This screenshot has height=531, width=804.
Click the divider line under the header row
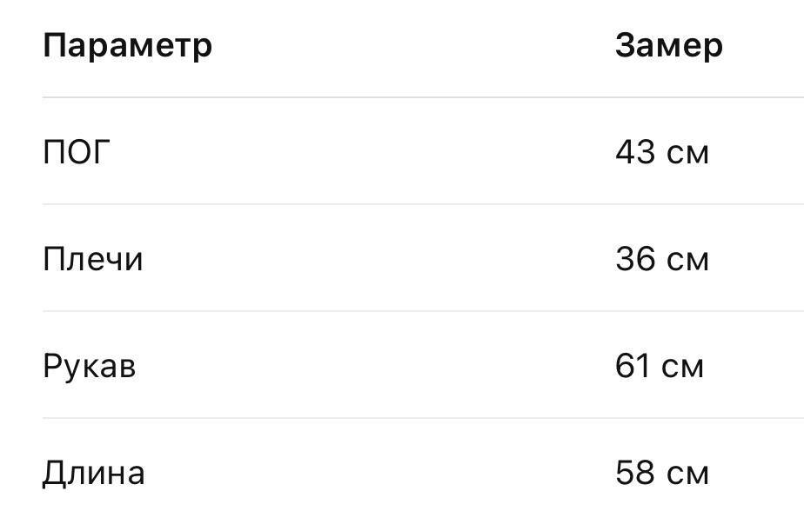click(423, 96)
